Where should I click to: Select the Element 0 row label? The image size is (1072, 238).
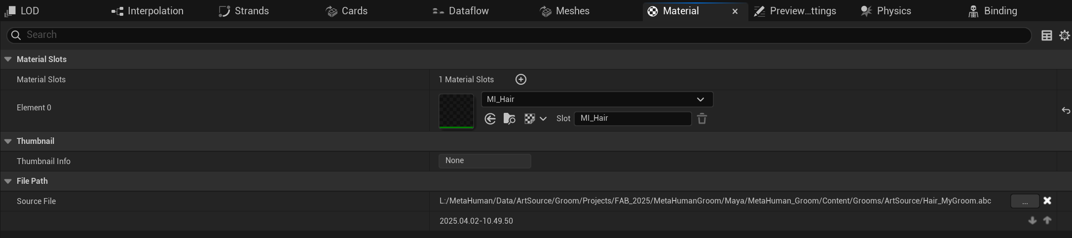(x=34, y=107)
